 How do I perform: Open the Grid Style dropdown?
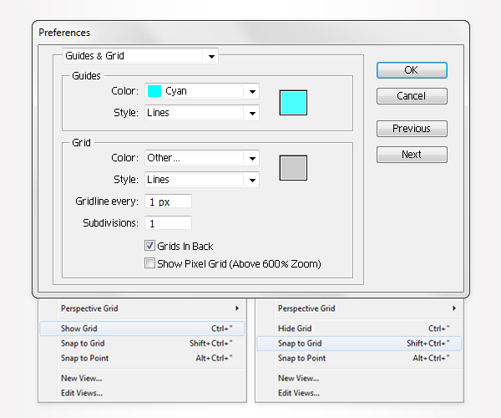202,180
